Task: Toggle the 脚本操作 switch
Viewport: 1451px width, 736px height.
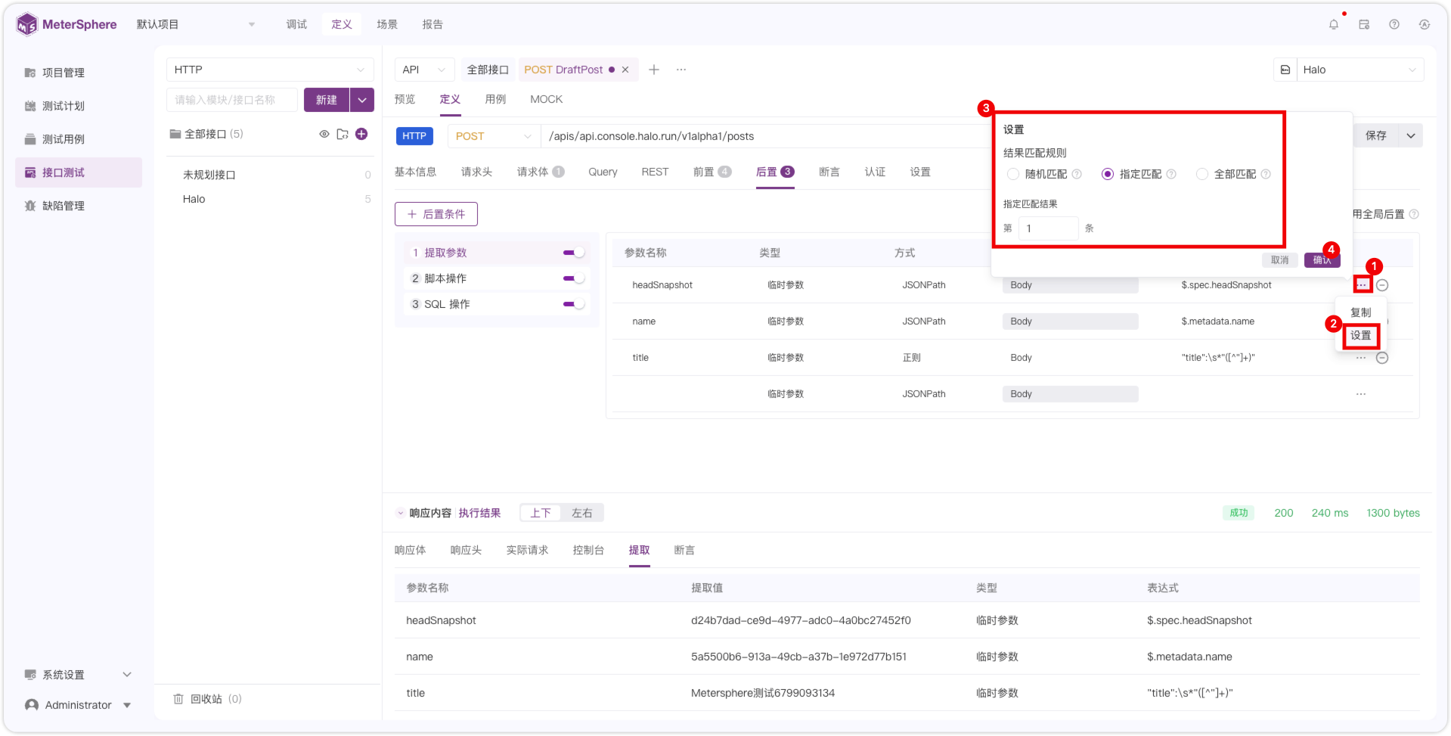Action: [574, 278]
